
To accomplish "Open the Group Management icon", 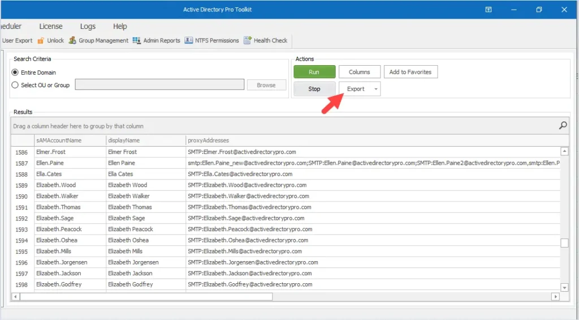I will click(x=72, y=40).
